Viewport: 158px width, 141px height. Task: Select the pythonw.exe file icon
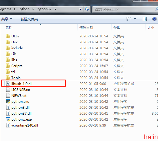point(8,119)
